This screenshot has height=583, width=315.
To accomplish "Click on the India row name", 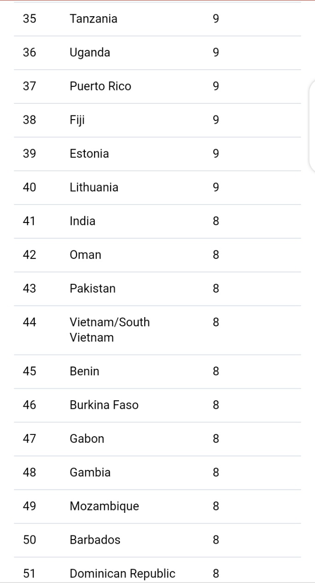I will pyautogui.click(x=83, y=221).
